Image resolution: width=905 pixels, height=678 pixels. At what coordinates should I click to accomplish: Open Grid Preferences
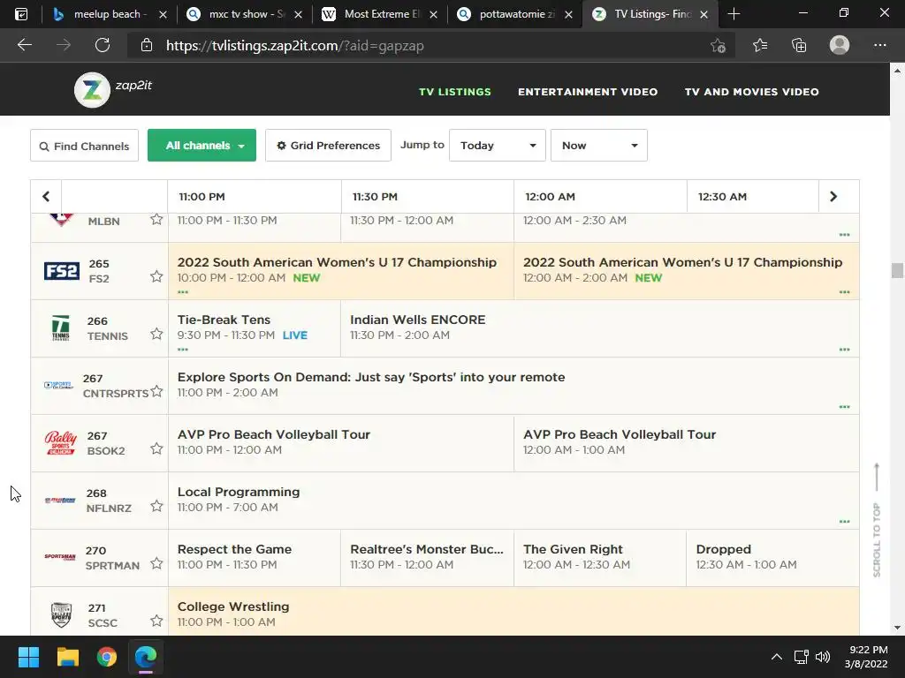tap(328, 146)
